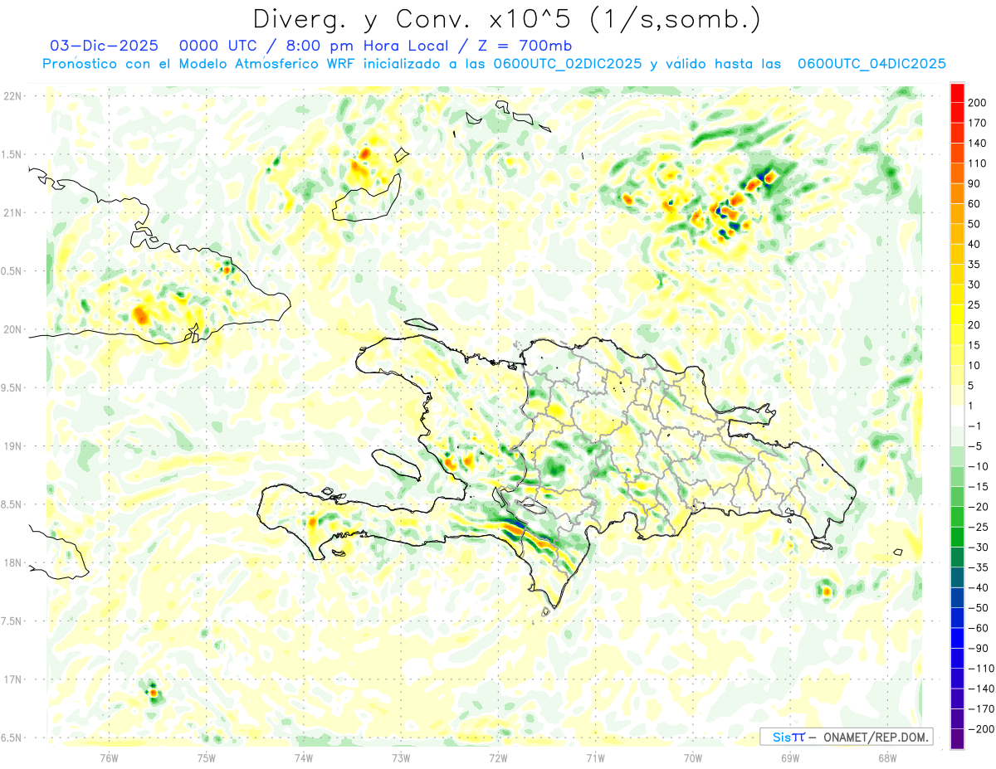This screenshot has height=769, width=996.
Task: Click the latitude label '22N'
Action: tap(12, 96)
